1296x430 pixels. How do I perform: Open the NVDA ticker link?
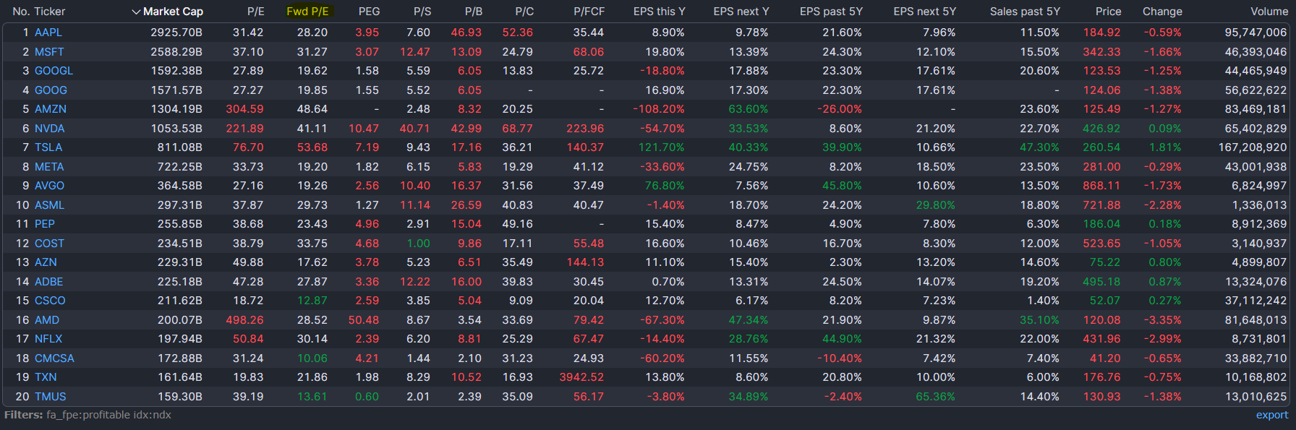click(x=50, y=129)
